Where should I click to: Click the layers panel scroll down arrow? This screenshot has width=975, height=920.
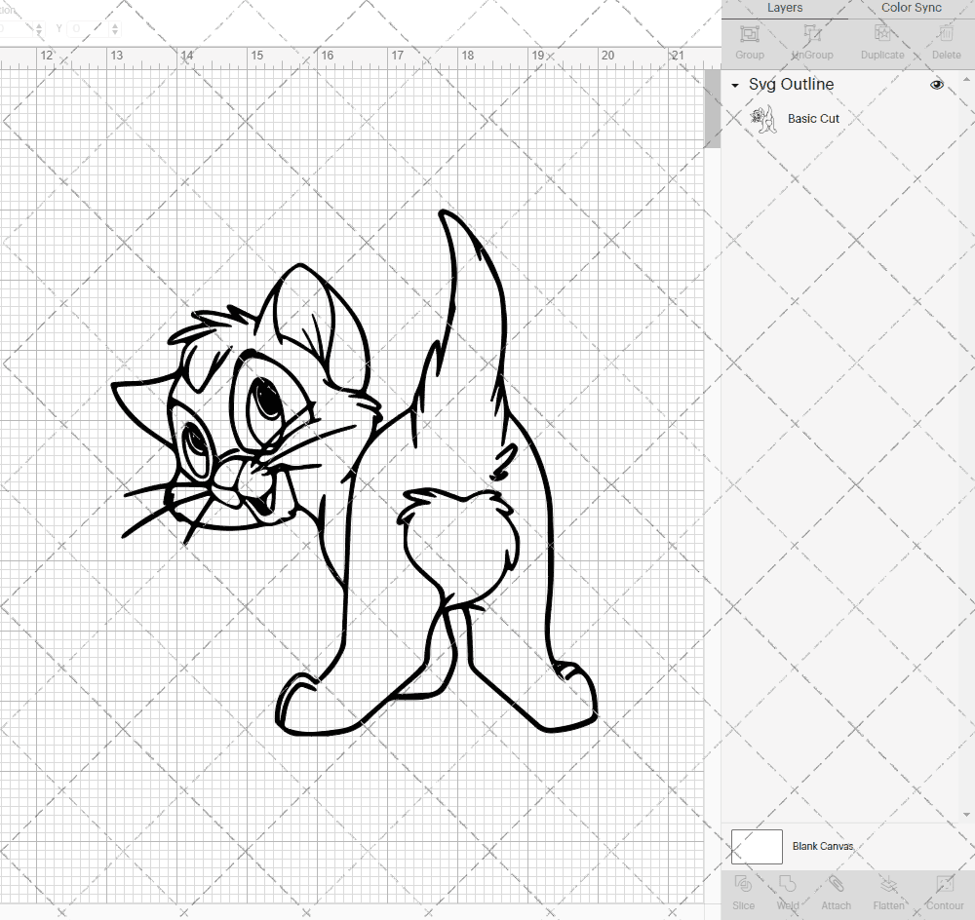966,815
